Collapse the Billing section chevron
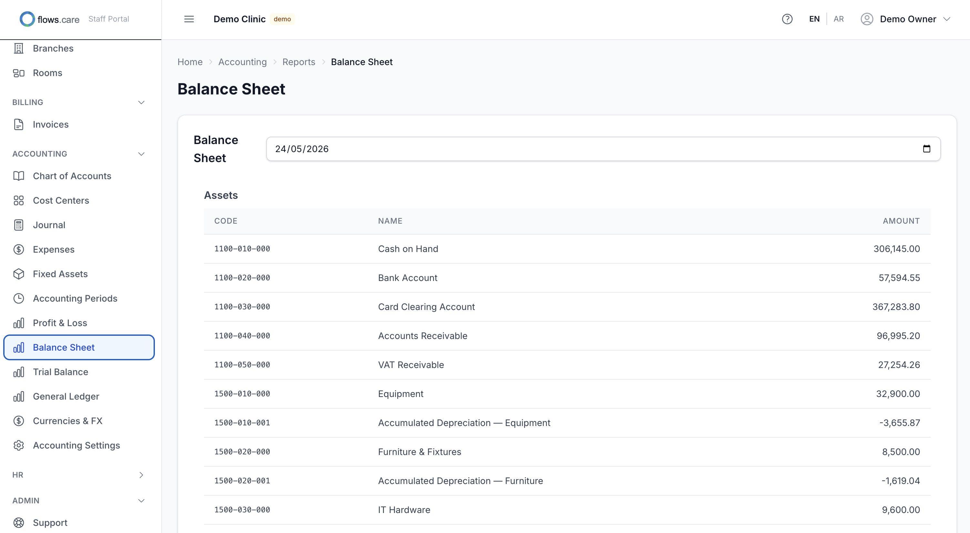 (141, 102)
